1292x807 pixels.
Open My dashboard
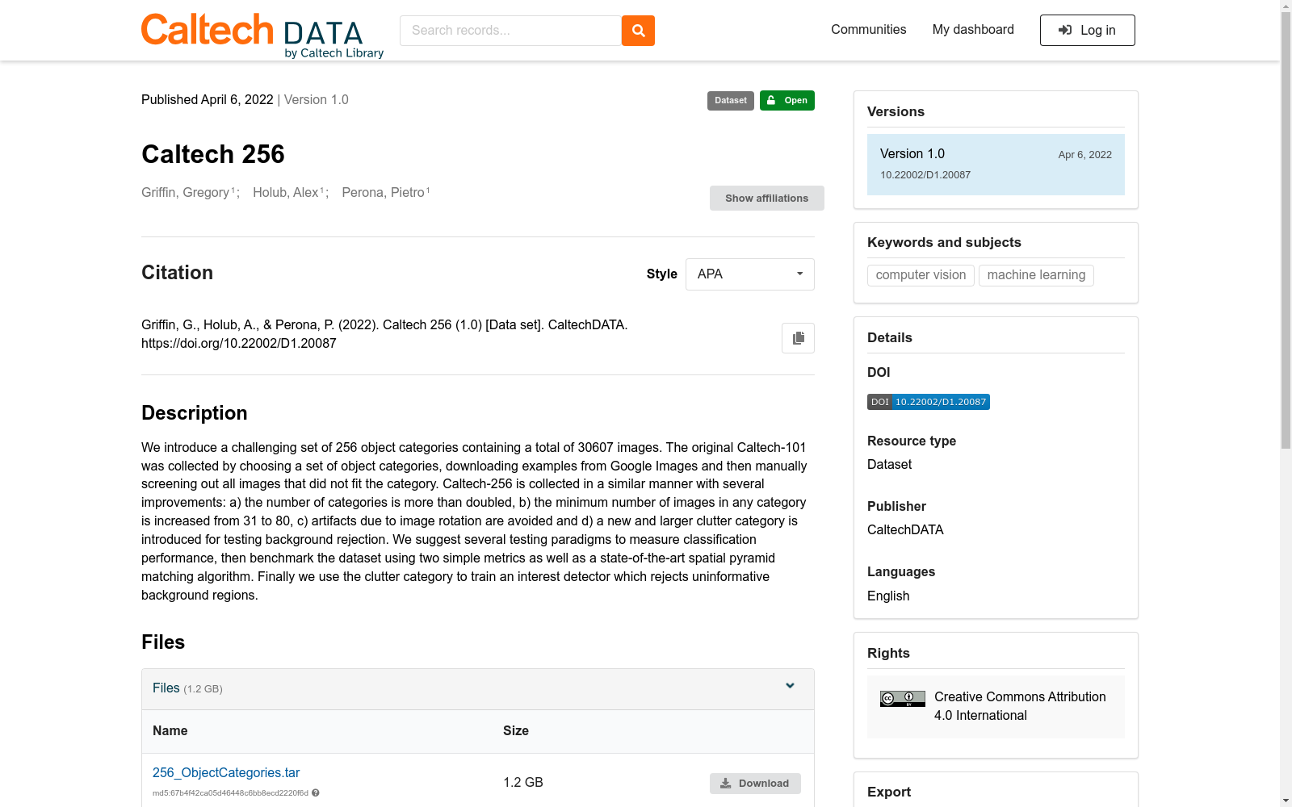pyautogui.click(x=973, y=30)
